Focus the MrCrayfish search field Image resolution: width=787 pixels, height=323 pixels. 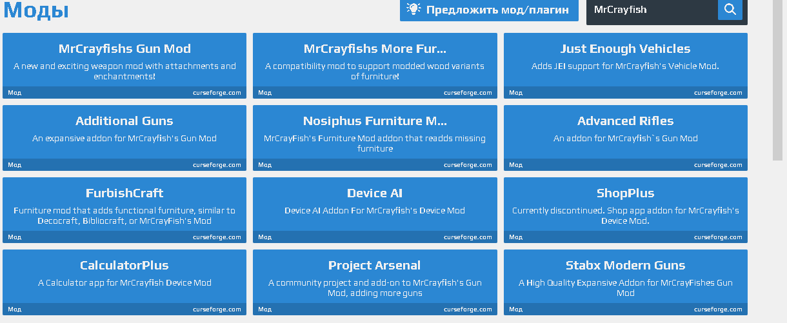click(652, 10)
